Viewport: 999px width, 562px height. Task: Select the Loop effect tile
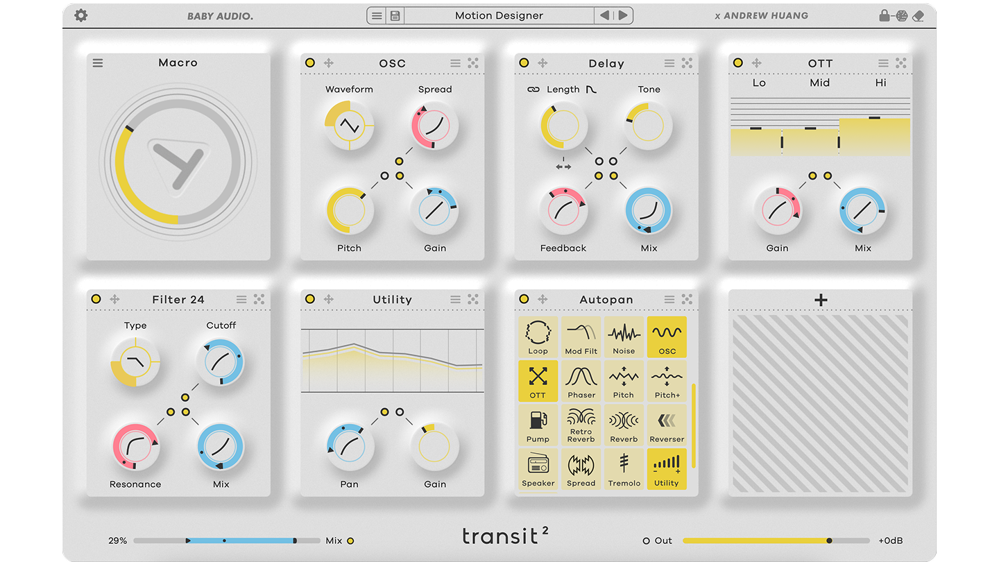[x=538, y=337]
